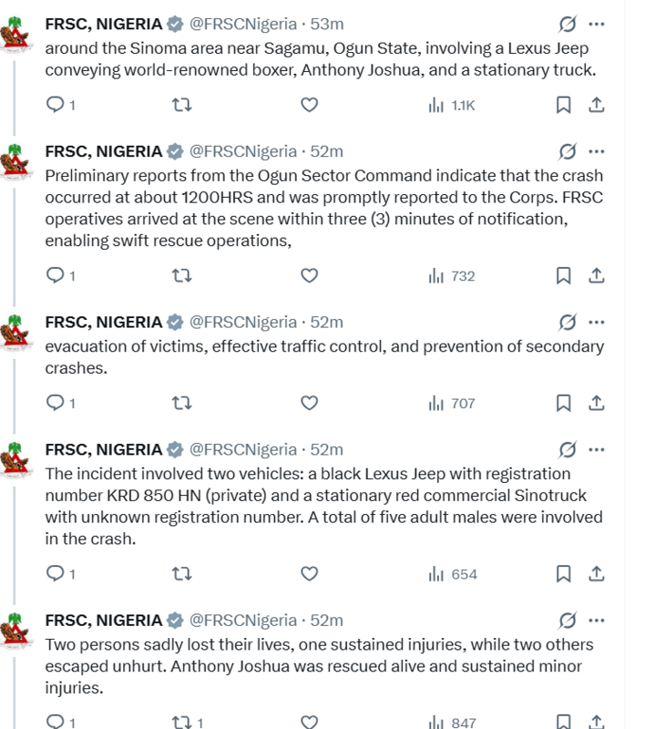Image resolution: width=655 pixels, height=729 pixels.
Task: Repost the tweet about 1200HRS crash report
Action: 181,275
